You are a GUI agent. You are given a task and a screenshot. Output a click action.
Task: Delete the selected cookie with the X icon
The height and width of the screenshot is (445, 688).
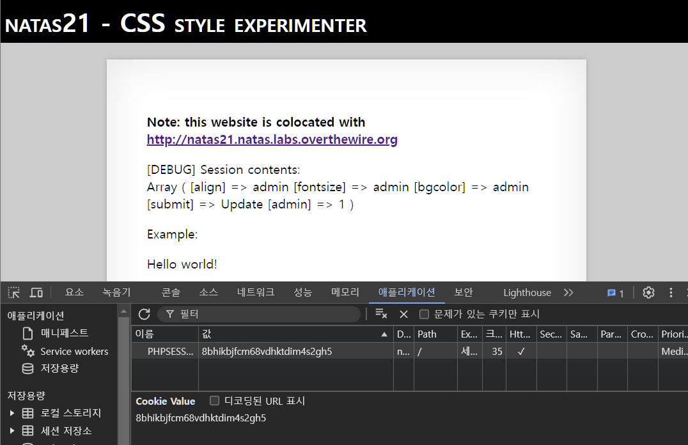[403, 314]
